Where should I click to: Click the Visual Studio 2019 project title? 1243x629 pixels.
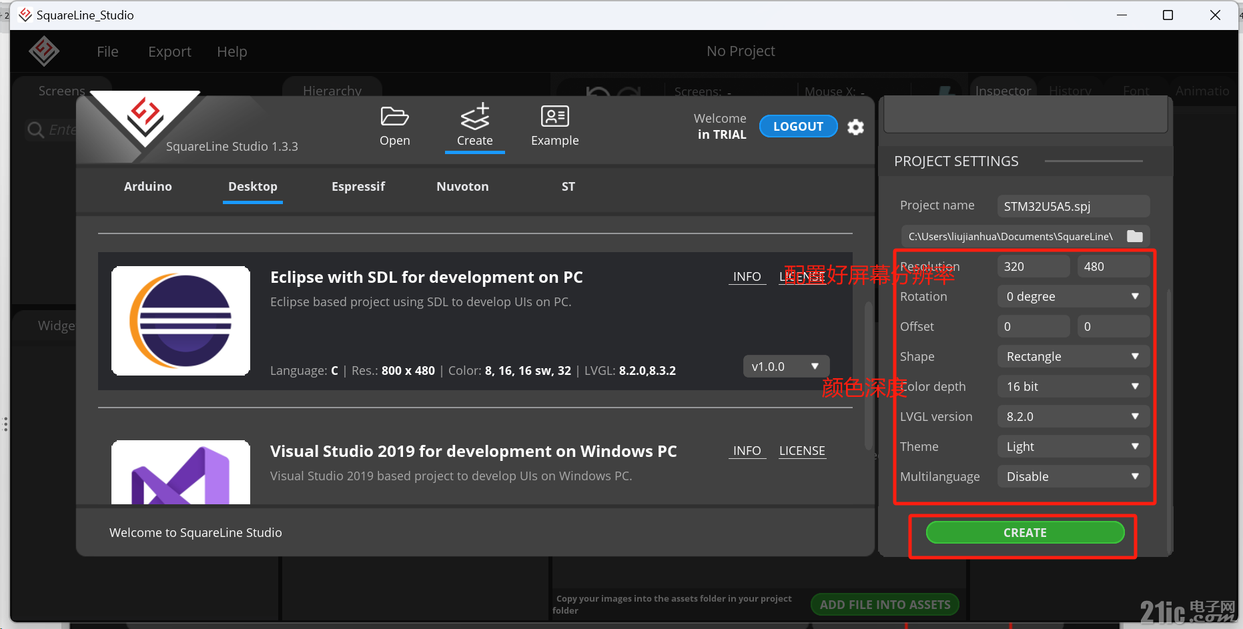(x=473, y=451)
